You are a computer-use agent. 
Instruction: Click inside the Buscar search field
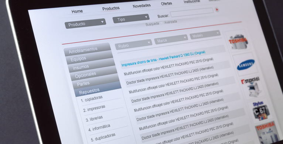192,13
